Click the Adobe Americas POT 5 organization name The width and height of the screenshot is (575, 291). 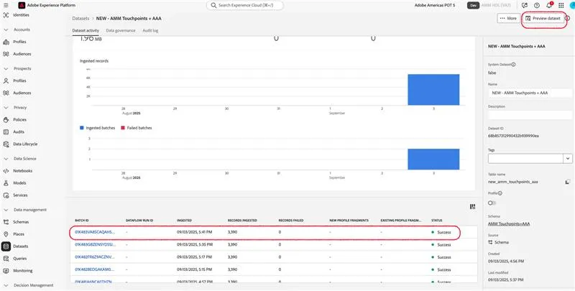click(435, 6)
